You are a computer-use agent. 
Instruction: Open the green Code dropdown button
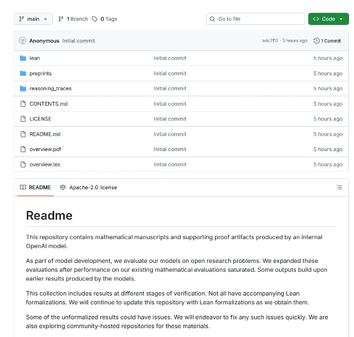329,19
